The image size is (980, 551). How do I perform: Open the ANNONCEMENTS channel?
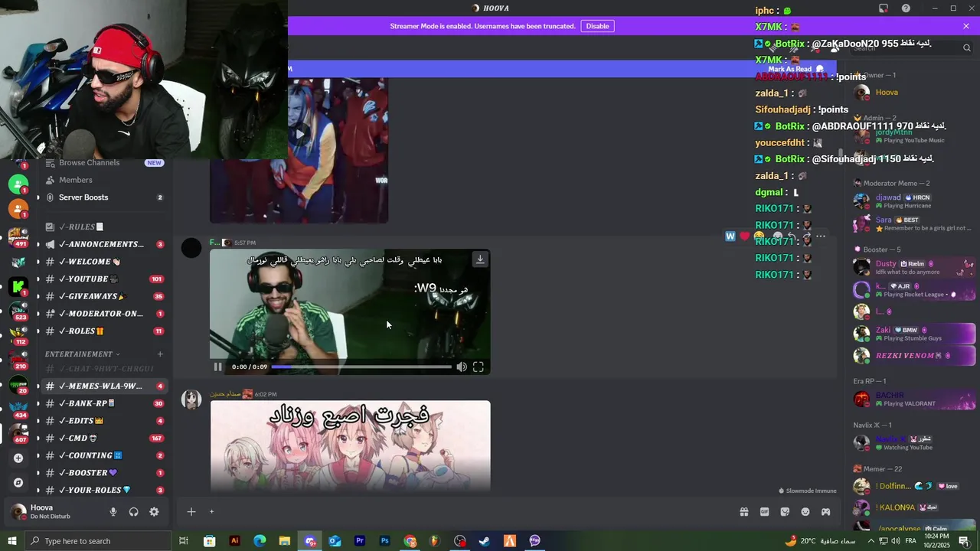105,244
